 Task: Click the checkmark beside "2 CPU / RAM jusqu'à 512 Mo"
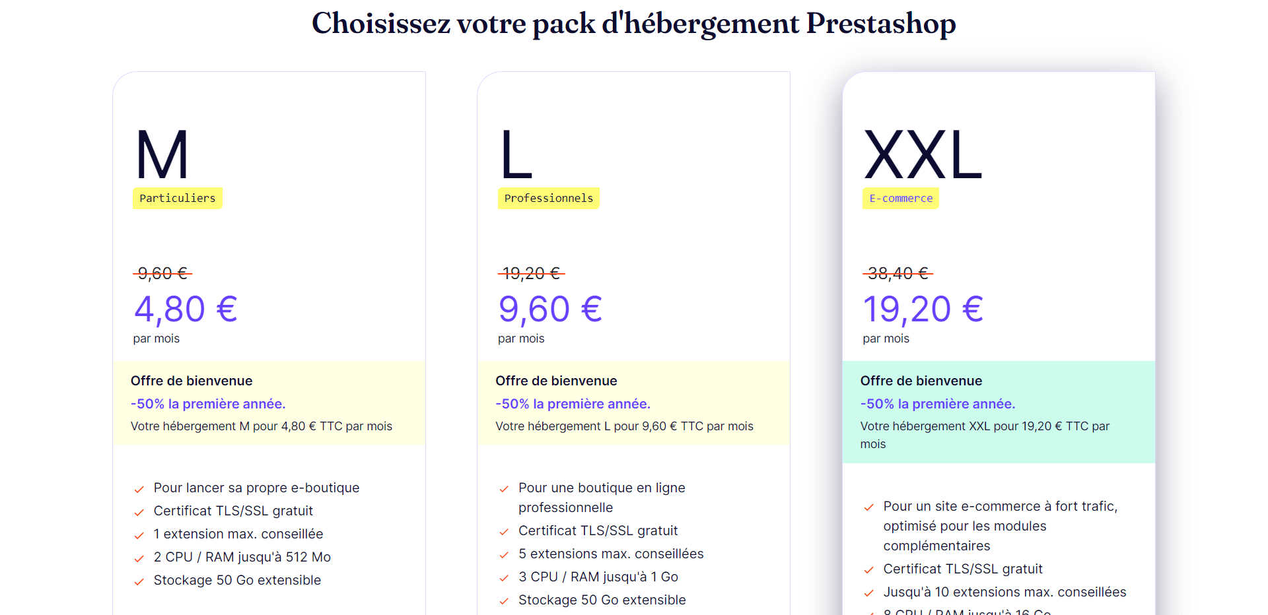click(x=139, y=558)
